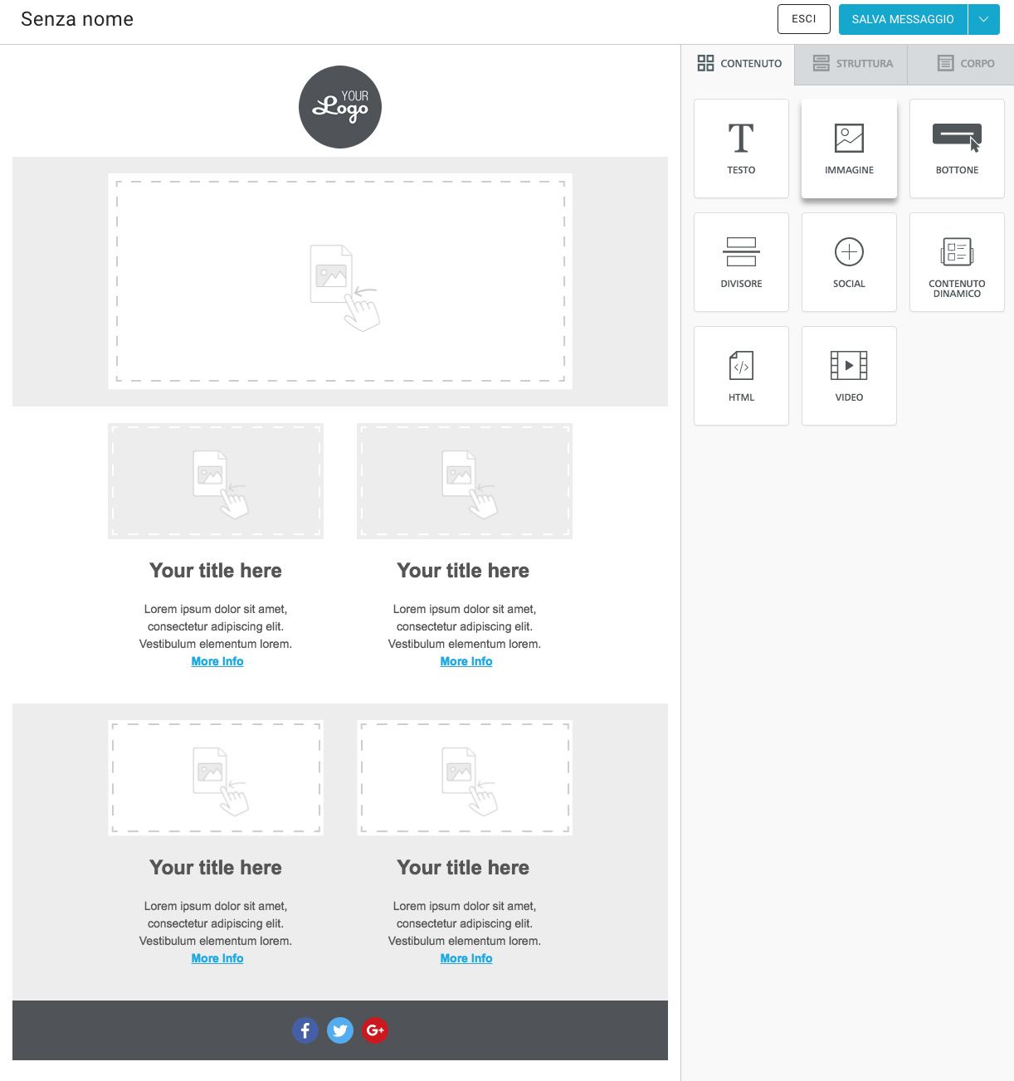The height and width of the screenshot is (1081, 1014).
Task: Click left 'Your title here' in gray section
Action: pos(216,868)
